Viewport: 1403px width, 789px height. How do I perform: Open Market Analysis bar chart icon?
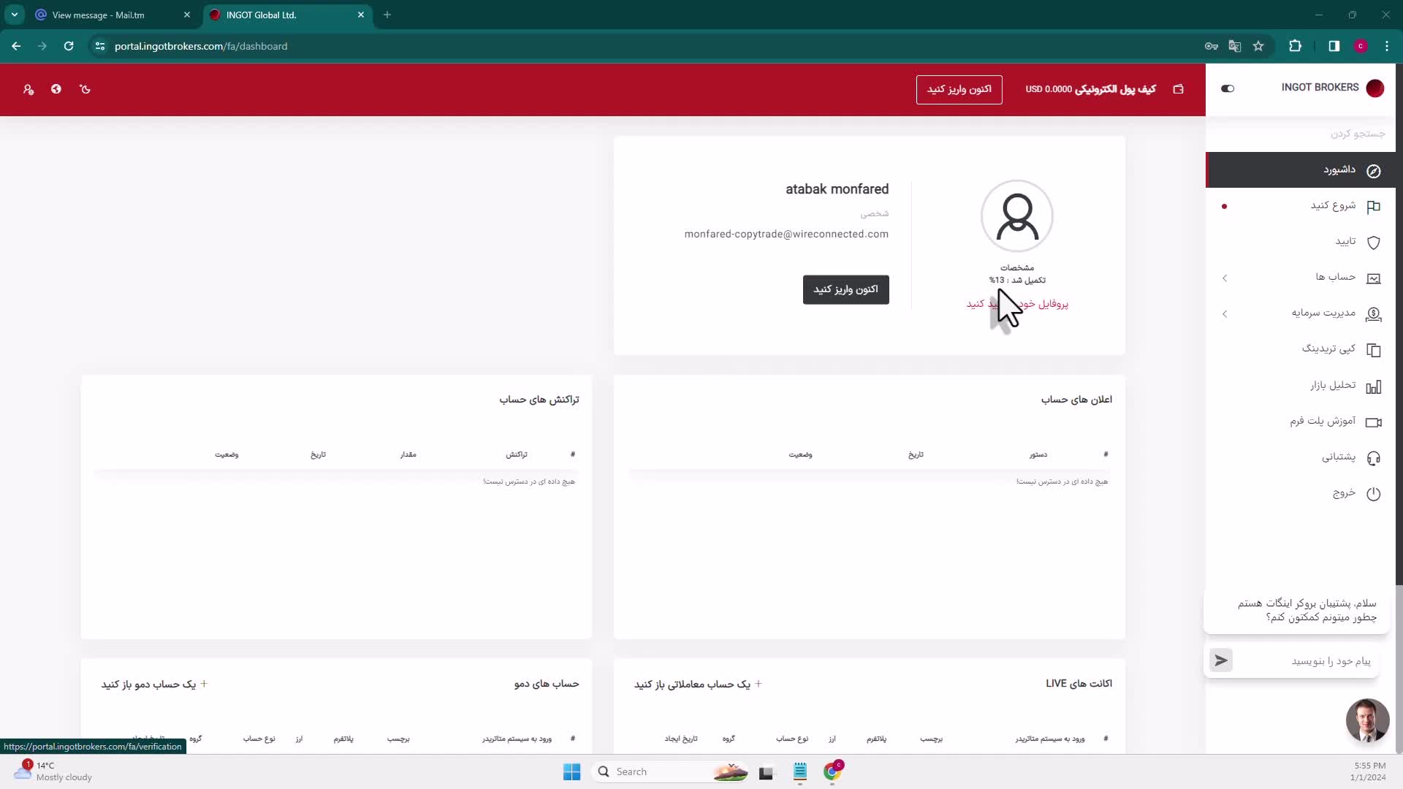pos(1373,386)
